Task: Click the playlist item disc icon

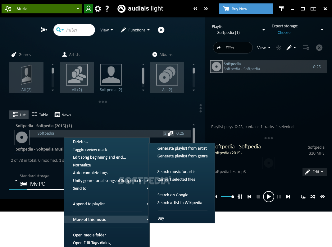Action: tap(216, 67)
